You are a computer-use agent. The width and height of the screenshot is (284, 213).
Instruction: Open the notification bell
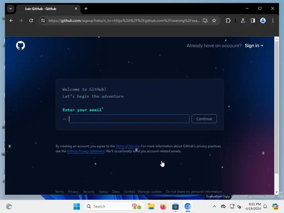click(x=265, y=206)
